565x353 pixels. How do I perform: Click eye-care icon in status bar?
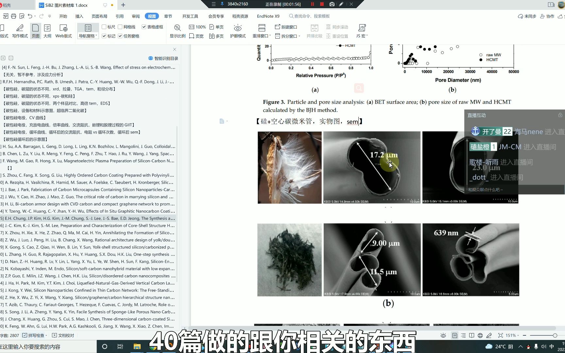pyautogui.click(x=443, y=335)
